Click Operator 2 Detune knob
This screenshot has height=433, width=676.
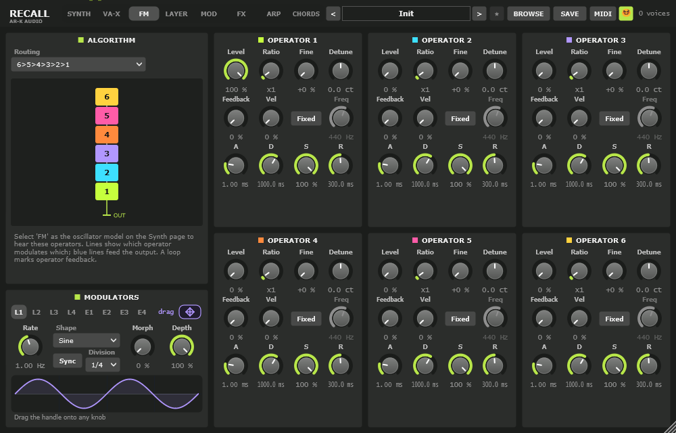[495, 70]
